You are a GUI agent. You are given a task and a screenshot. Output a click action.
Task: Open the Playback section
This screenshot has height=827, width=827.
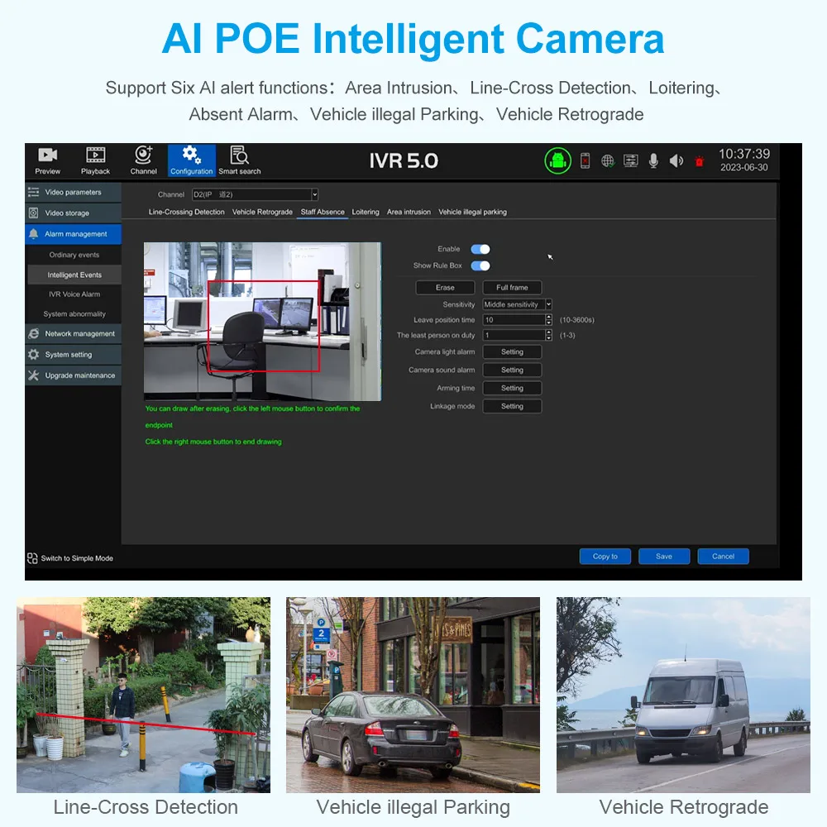[95, 160]
